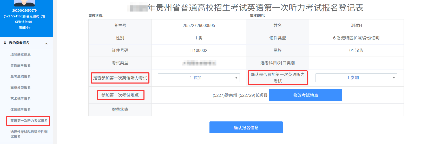The height and width of the screenshot is (144, 421).
Task: Click candidate number 26522729000995
Action: 199,25
